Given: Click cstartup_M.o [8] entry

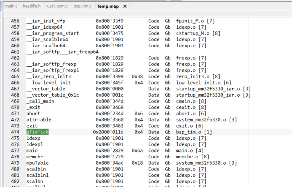Looking at the screenshot, I should point(198,33).
